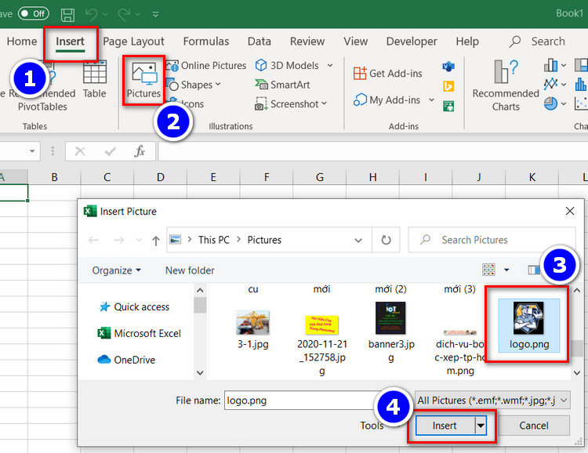Open the Formulas tab
This screenshot has width=588, height=453.
coord(206,42)
